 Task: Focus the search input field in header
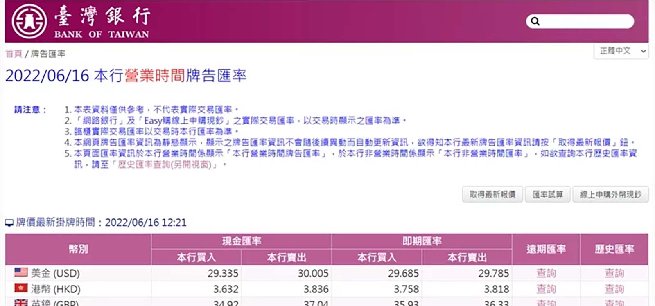click(580, 21)
